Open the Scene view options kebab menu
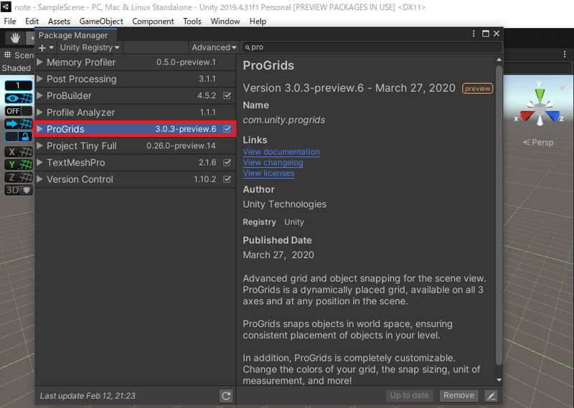The width and height of the screenshot is (574, 408). point(565,54)
